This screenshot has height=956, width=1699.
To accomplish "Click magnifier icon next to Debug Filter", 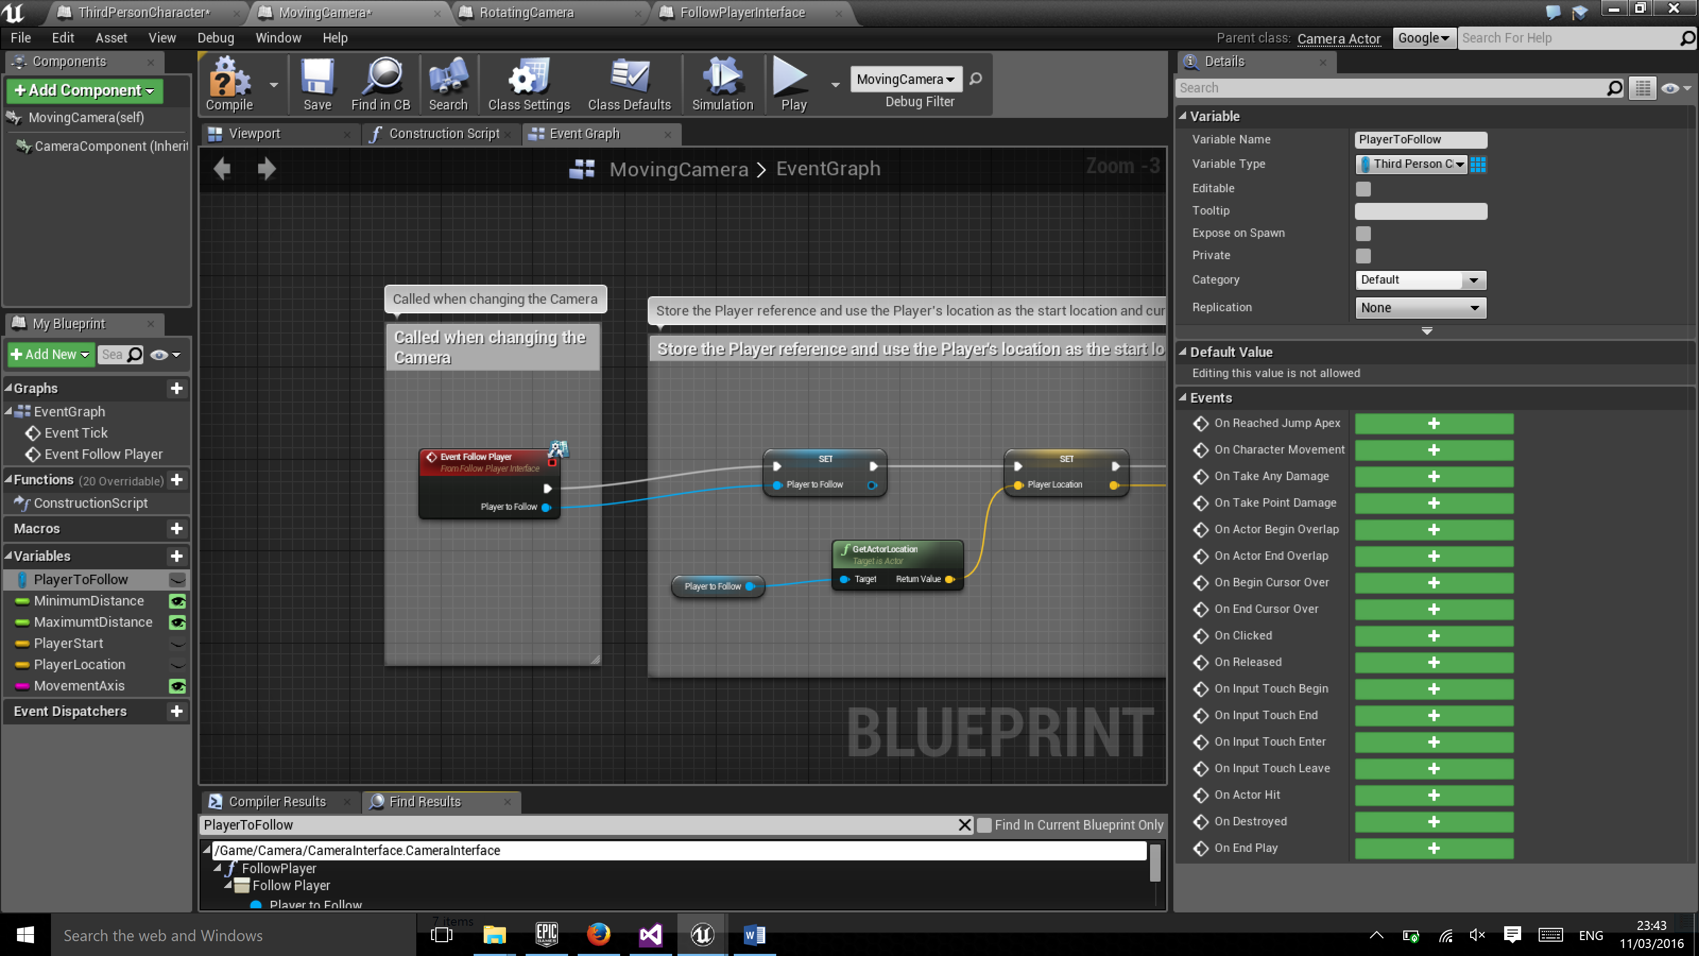I will point(975,79).
